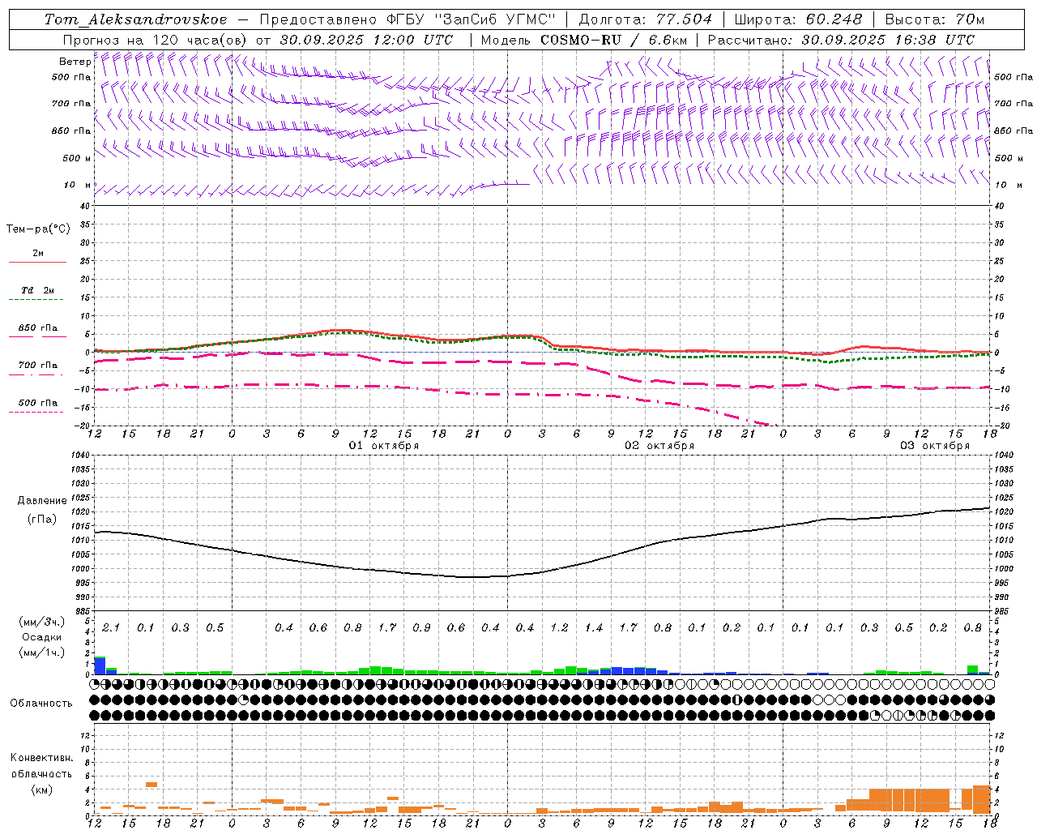Click the 'Облачность' cloudiness label

[x=41, y=704]
